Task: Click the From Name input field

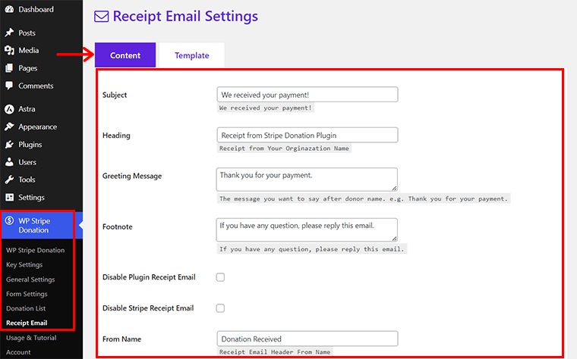Action: [x=307, y=339]
